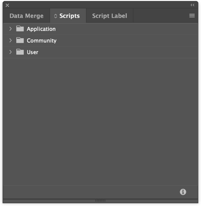The image size is (201, 207).
Task: Click the resize grip at panel bottom edge
Action: click(100, 200)
